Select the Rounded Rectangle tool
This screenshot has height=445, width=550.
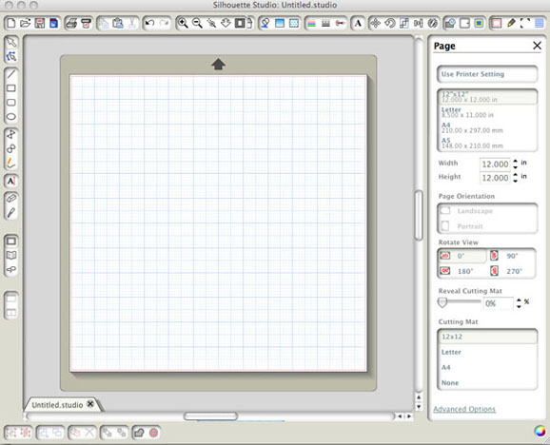tap(11, 103)
